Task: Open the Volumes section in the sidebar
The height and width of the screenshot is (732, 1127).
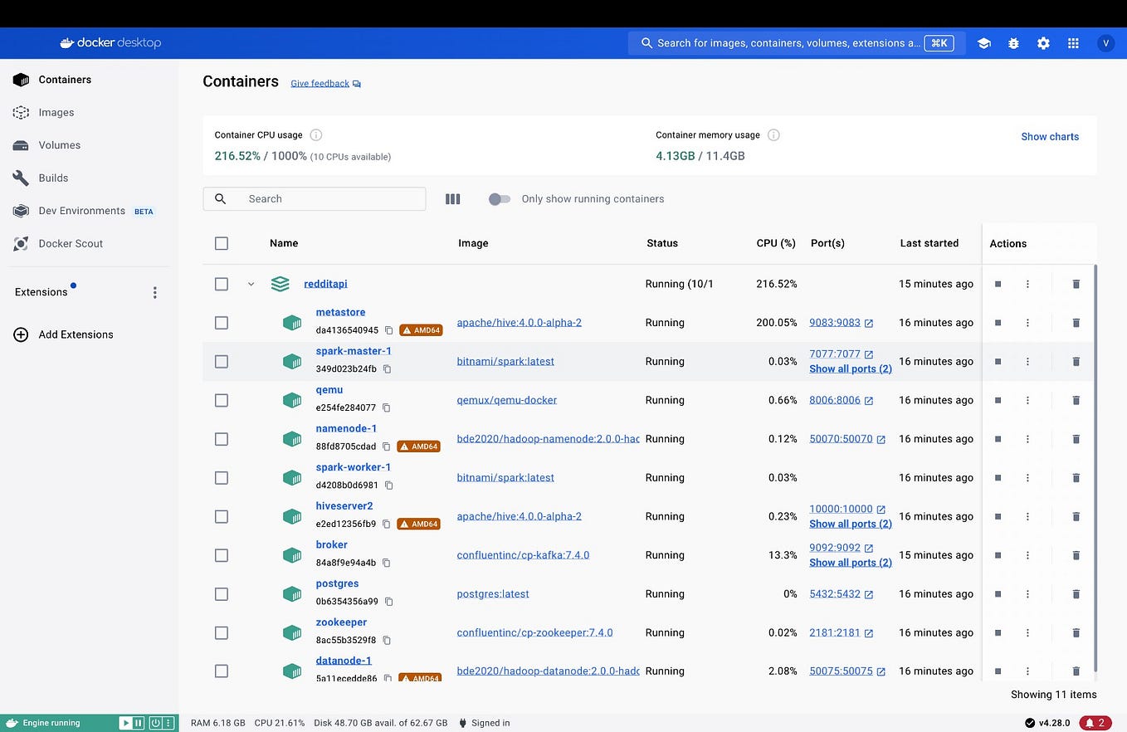Action: tap(59, 144)
